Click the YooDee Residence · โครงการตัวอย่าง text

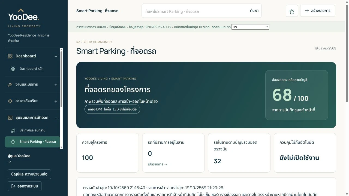click(29, 38)
